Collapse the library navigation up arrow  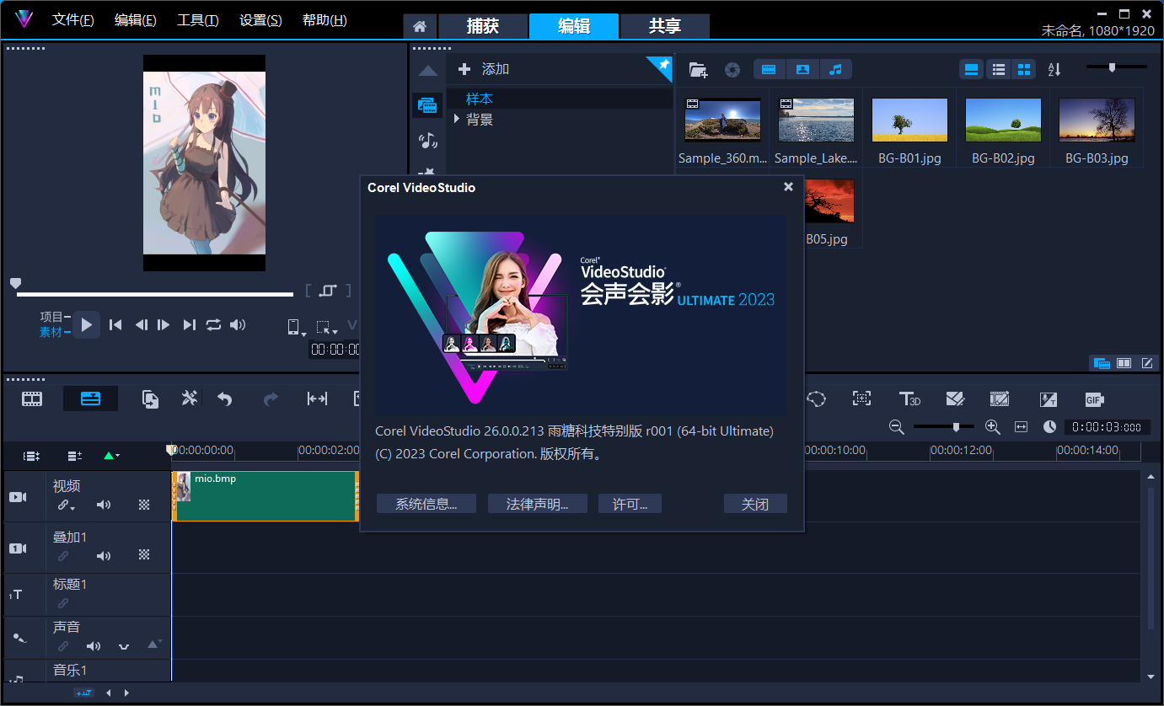[428, 71]
